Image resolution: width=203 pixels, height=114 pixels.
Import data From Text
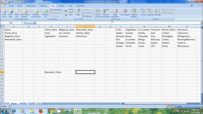pyautogui.click(x=16, y=13)
